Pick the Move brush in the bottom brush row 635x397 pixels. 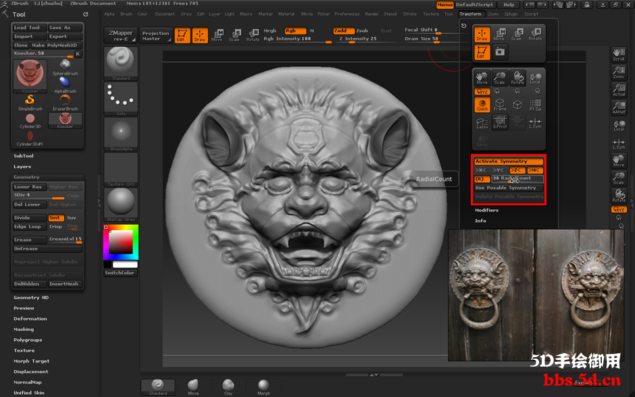193,387
